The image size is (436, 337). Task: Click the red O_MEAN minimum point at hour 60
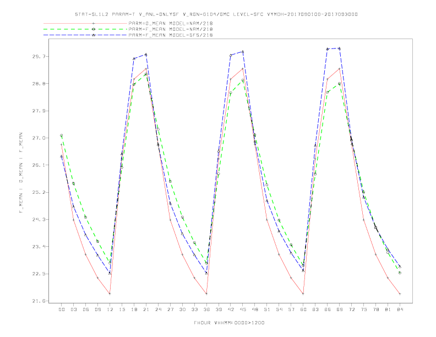(x=303, y=293)
